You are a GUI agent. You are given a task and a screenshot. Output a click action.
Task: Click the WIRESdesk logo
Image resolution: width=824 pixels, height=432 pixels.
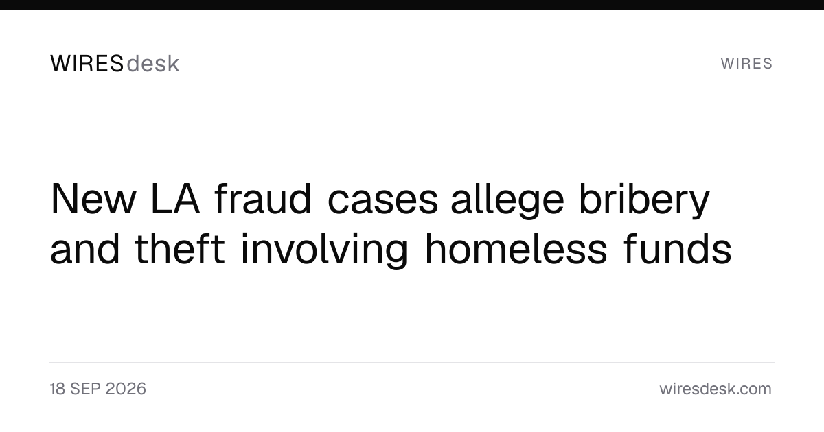pos(115,64)
